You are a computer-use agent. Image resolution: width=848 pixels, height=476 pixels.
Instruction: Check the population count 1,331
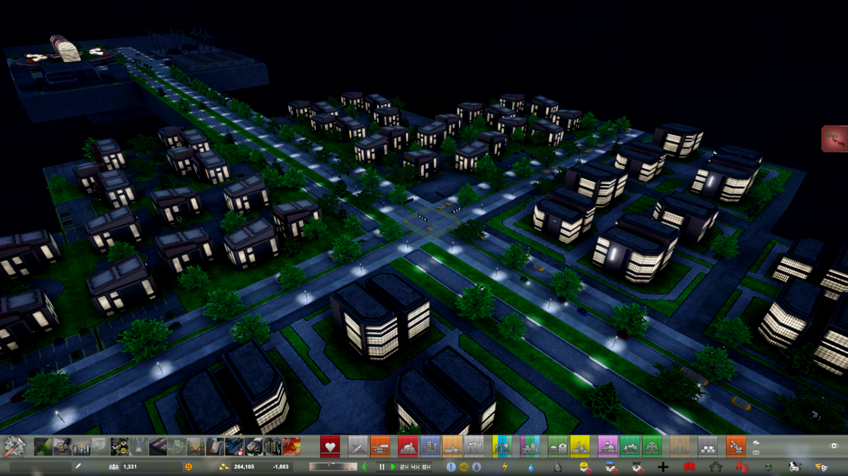[x=130, y=467]
